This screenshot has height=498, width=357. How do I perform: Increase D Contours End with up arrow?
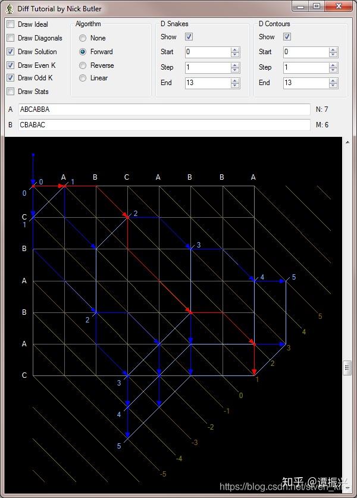333,81
